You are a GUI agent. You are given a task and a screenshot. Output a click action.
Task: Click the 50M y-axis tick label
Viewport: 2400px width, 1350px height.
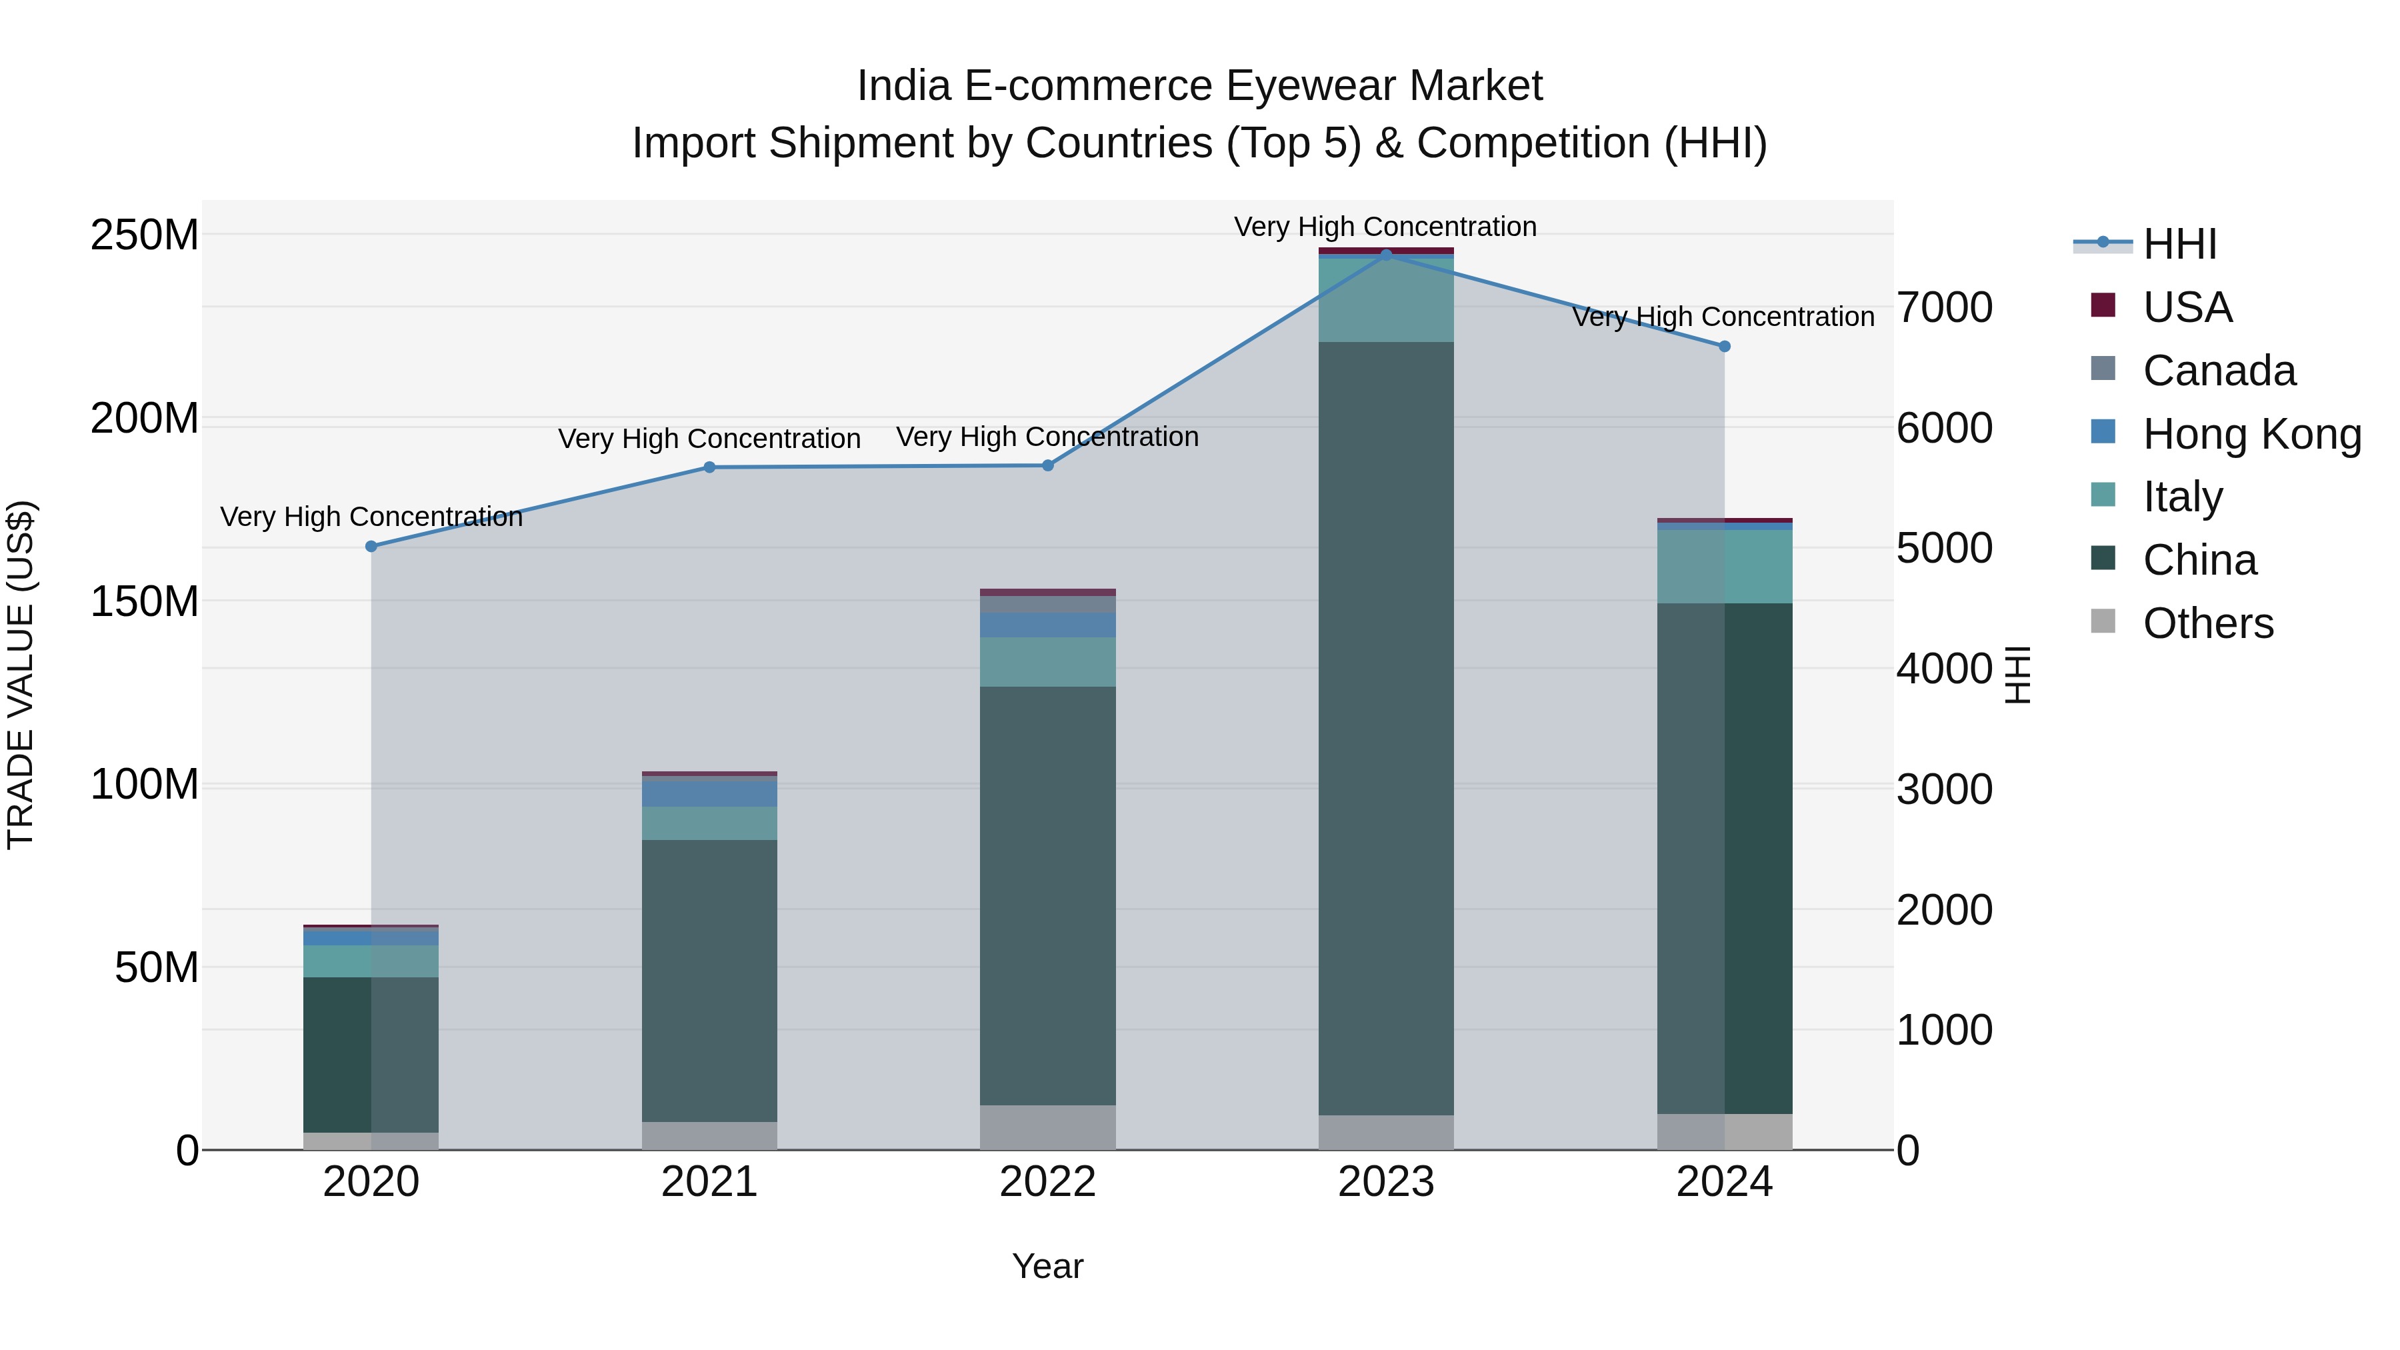click(x=155, y=967)
